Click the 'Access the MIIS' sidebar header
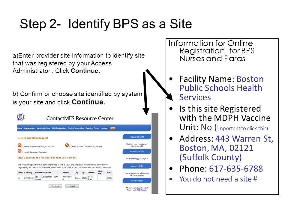The width and height of the screenshot is (288, 216). pos(137,166)
